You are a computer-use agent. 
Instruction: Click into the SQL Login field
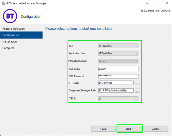118,69
